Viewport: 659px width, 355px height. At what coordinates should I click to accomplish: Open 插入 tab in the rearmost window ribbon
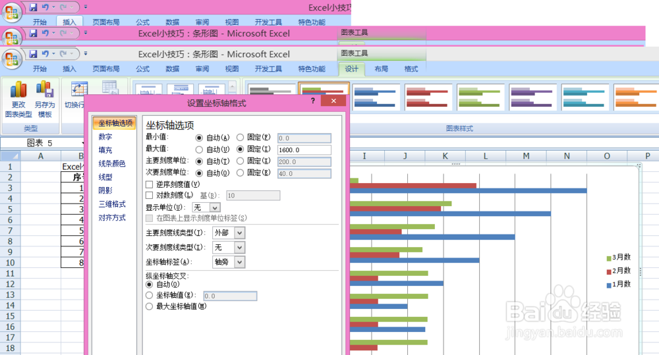point(69,22)
